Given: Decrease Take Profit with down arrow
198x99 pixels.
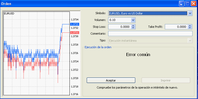Looking at the screenshot, I should tap(190, 28).
